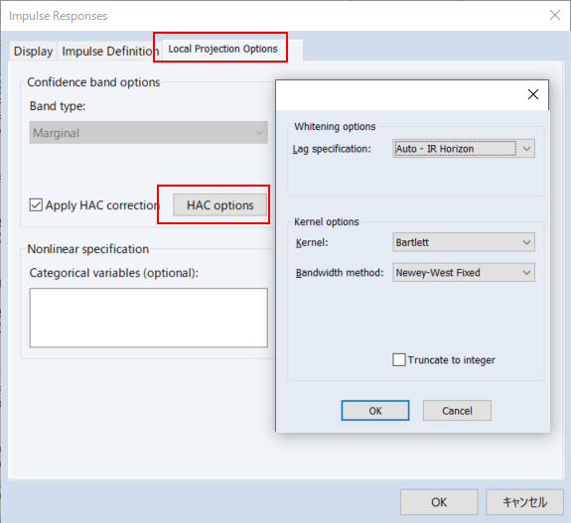Viewport: 571px width, 523px height.
Task: Close the HAC options popup dialog
Action: (533, 94)
